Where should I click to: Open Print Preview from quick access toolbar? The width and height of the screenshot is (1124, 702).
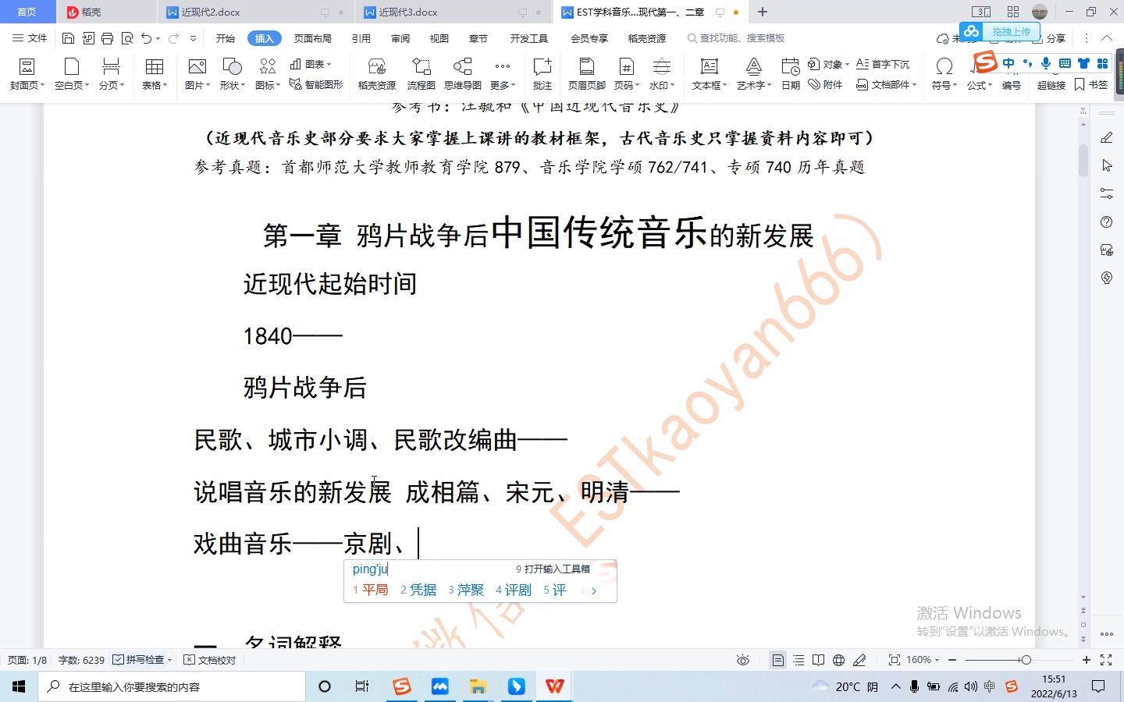(126, 38)
